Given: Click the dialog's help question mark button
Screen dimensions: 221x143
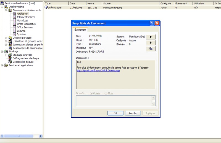Looking at the screenshot, I should pos(152,23).
